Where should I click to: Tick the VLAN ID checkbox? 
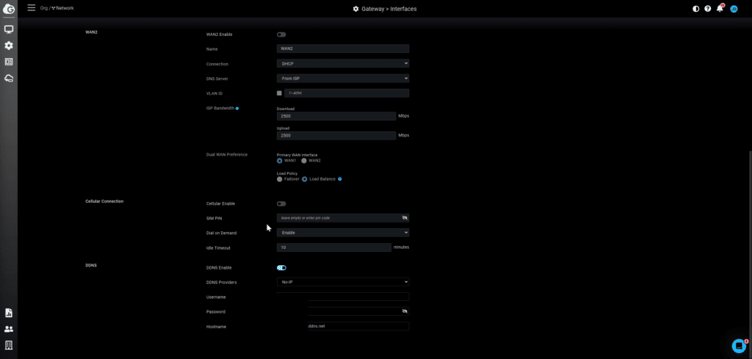click(280, 93)
